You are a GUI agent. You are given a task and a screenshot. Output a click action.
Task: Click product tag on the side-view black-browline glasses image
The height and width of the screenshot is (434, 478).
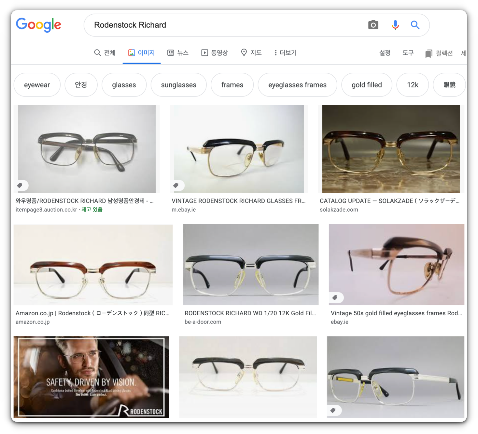tap(333, 410)
